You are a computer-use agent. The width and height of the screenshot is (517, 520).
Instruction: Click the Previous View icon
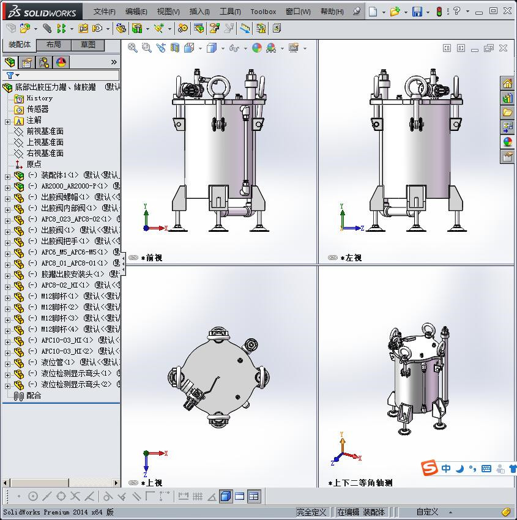click(161, 48)
